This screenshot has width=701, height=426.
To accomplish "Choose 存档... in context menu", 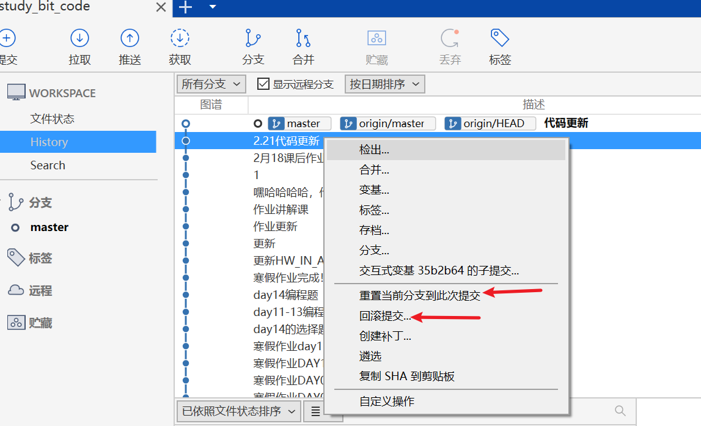I will click(446, 230).
